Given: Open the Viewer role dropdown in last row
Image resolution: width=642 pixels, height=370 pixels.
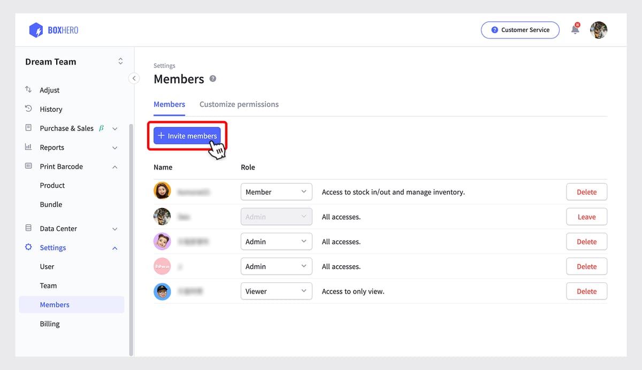Looking at the screenshot, I should pos(276,291).
